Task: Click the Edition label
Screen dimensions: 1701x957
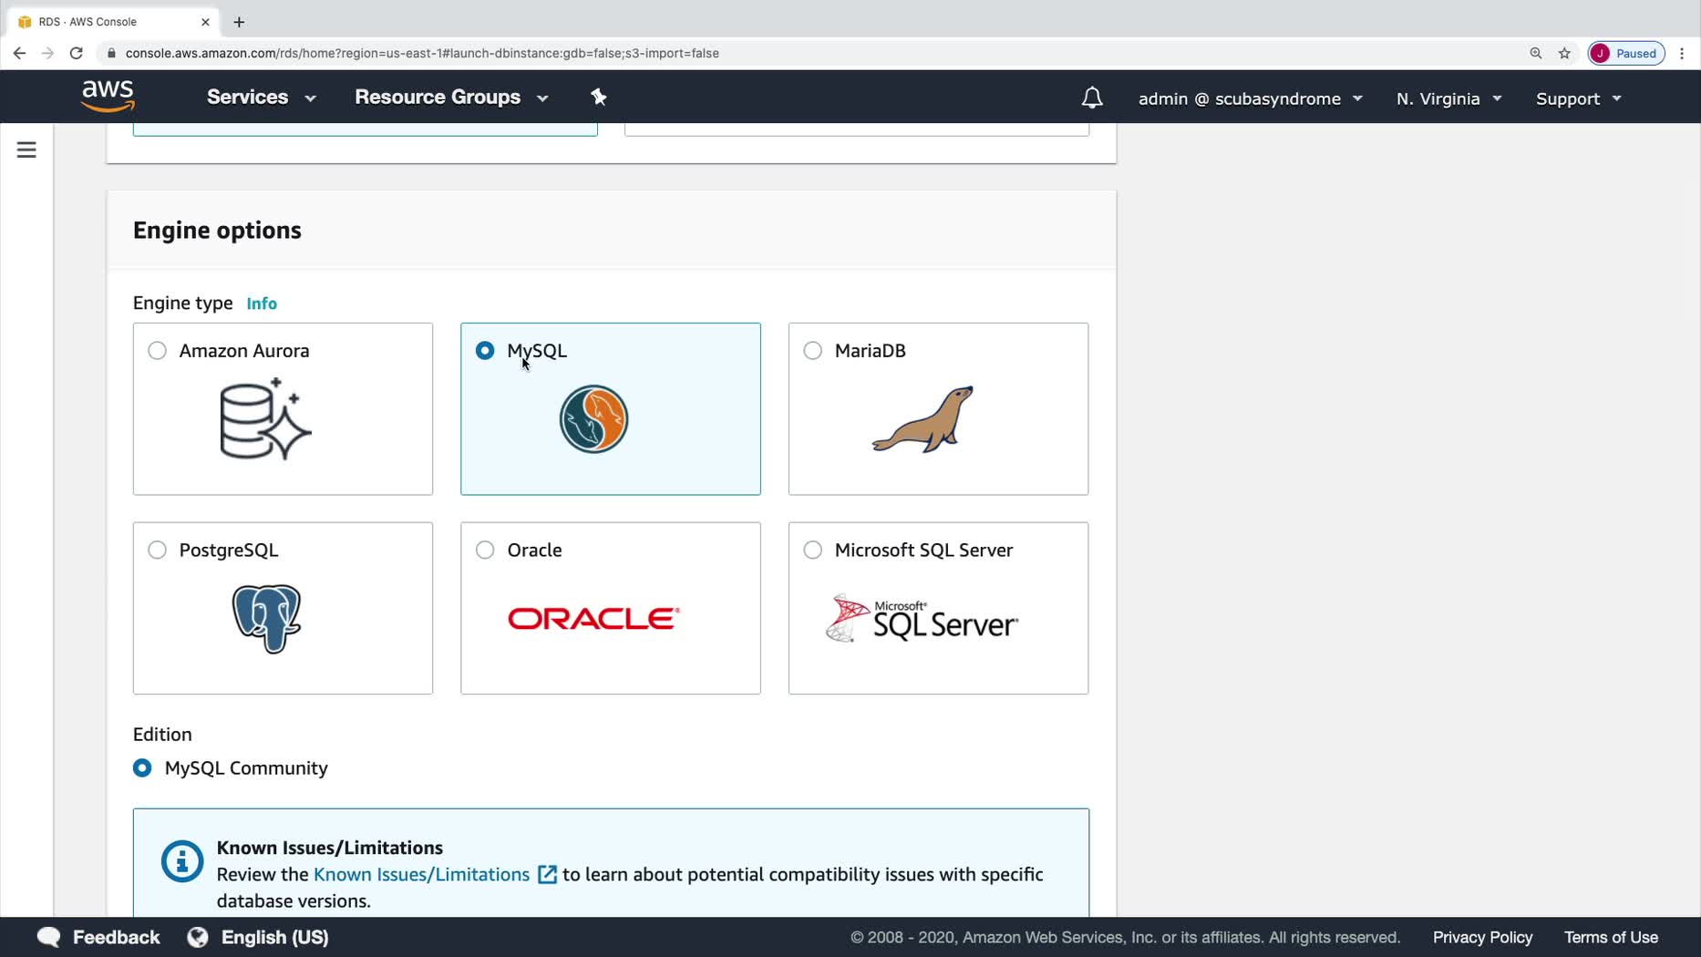Action: pyautogui.click(x=162, y=735)
